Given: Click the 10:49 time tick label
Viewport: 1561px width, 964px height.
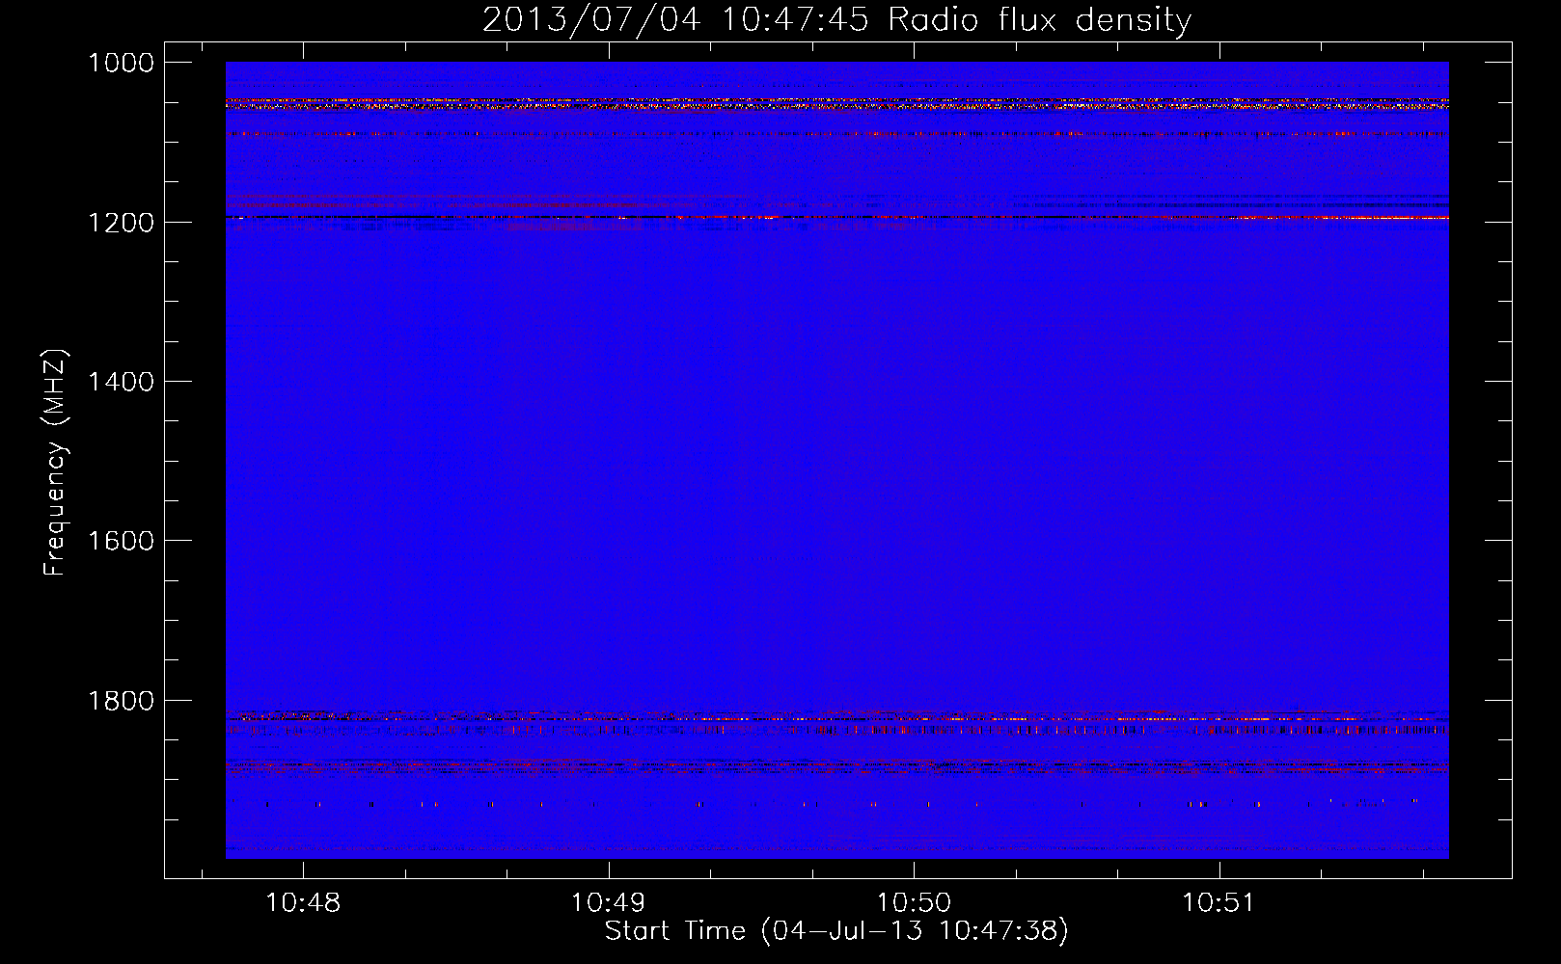Looking at the screenshot, I should (608, 903).
